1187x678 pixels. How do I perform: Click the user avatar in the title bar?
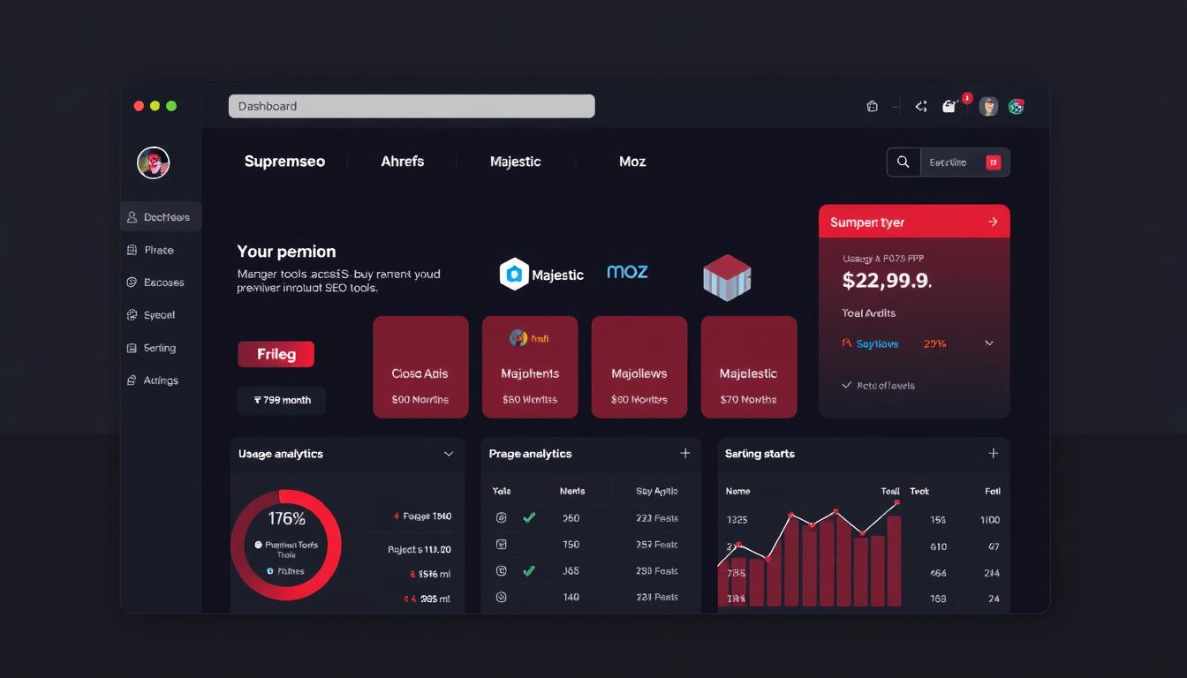pos(988,106)
